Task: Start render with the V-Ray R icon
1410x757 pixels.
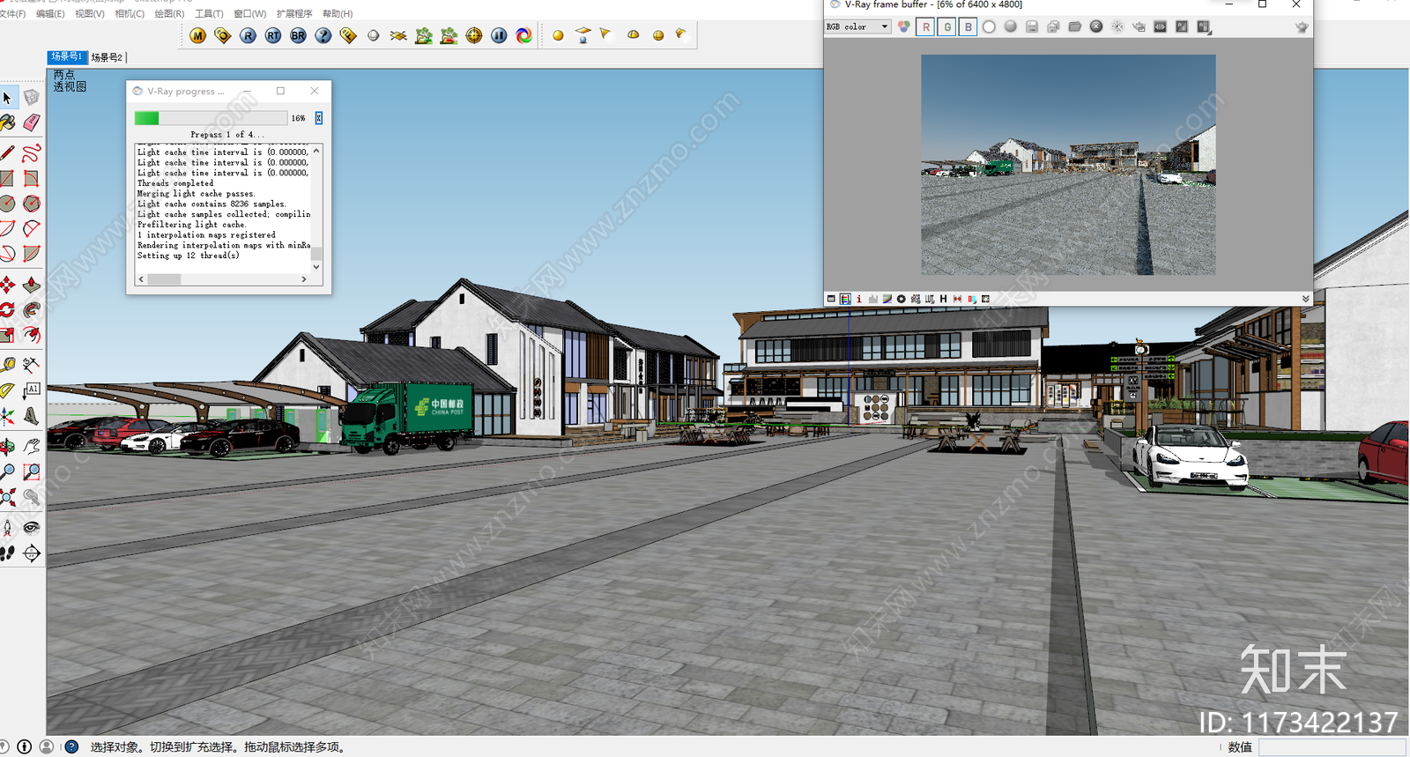Action: (248, 36)
